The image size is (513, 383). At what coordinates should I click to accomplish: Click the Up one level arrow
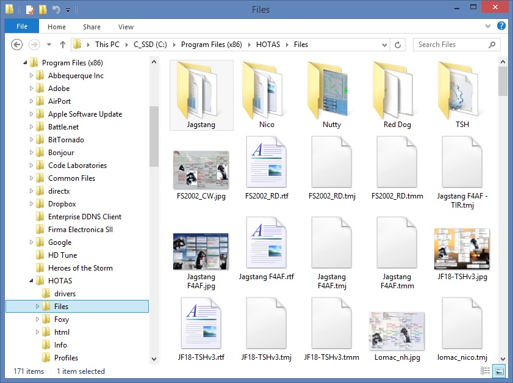click(62, 45)
